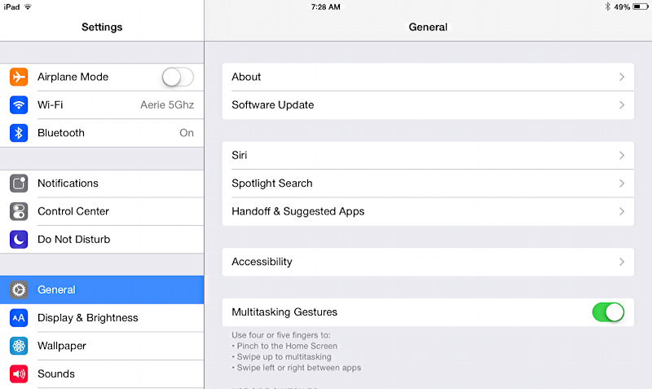Enable the Airplane Mode switch
Screen dimensions: 652x389
pos(178,77)
